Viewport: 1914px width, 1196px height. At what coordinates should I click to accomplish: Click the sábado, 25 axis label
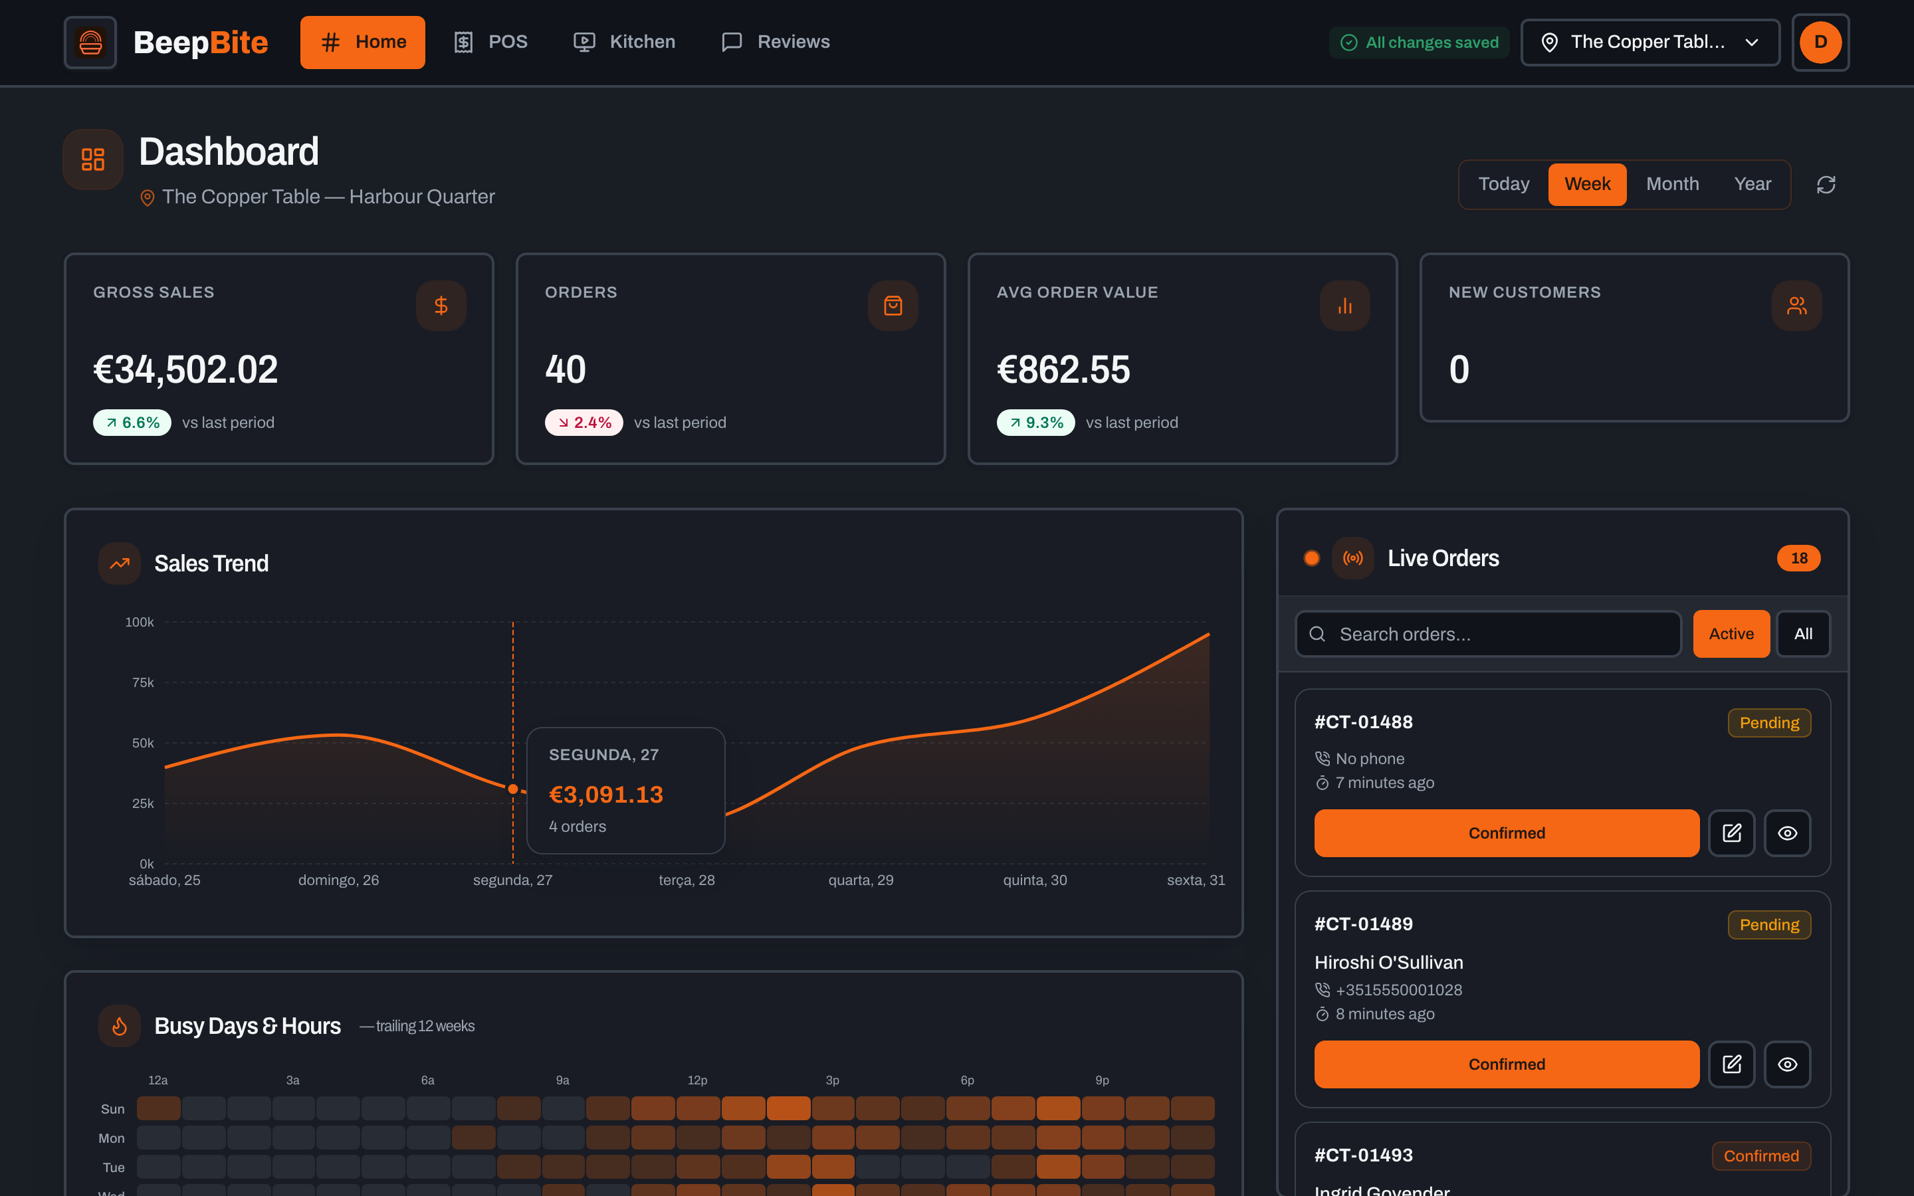165,880
